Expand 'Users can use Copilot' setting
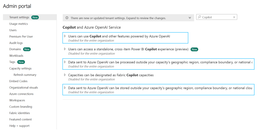 click(65, 36)
